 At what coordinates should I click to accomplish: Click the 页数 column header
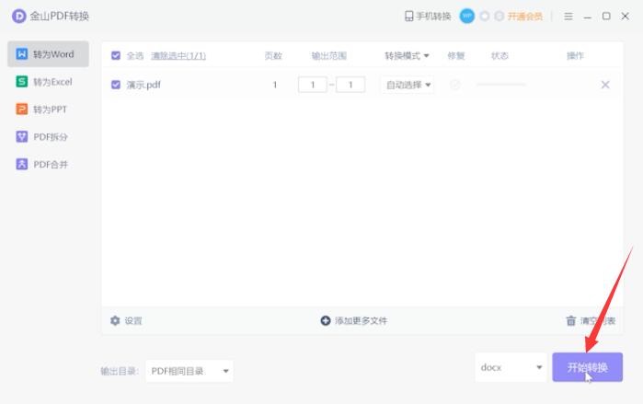273,55
